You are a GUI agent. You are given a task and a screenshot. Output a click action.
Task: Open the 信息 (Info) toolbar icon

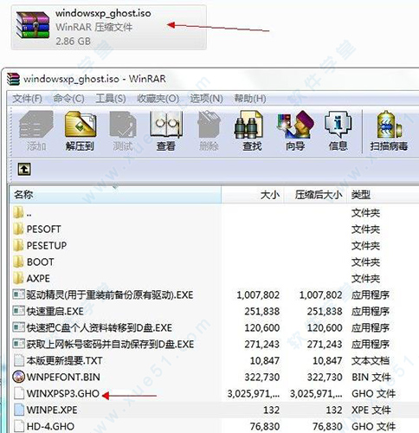pyautogui.click(x=338, y=132)
